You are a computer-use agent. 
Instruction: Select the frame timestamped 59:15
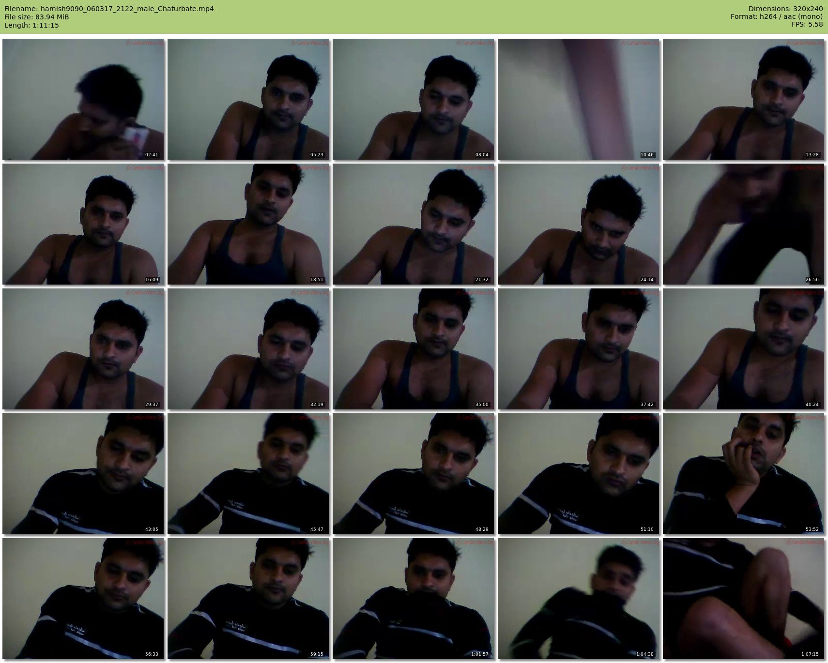coord(248,599)
